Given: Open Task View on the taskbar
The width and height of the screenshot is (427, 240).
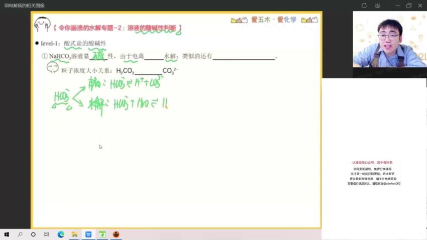Looking at the screenshot, I should point(47,234).
